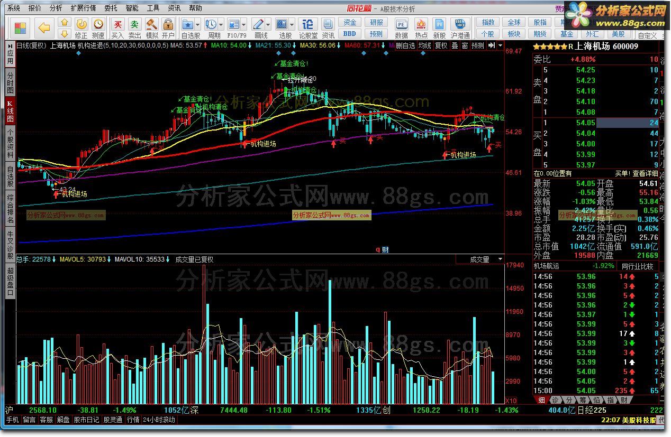The height and width of the screenshot is (437, 671).
Task: Expand the 周期 period dropdown arrow
Action: (x=221, y=25)
